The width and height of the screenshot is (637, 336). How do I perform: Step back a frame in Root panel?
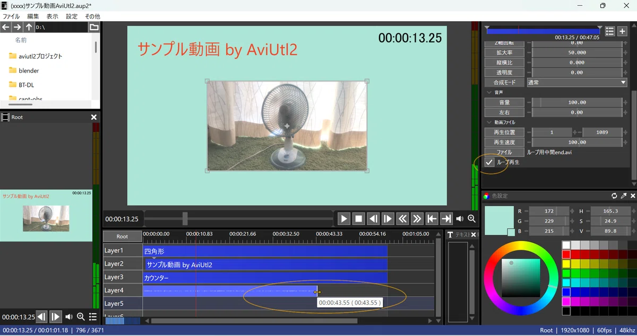(41, 317)
